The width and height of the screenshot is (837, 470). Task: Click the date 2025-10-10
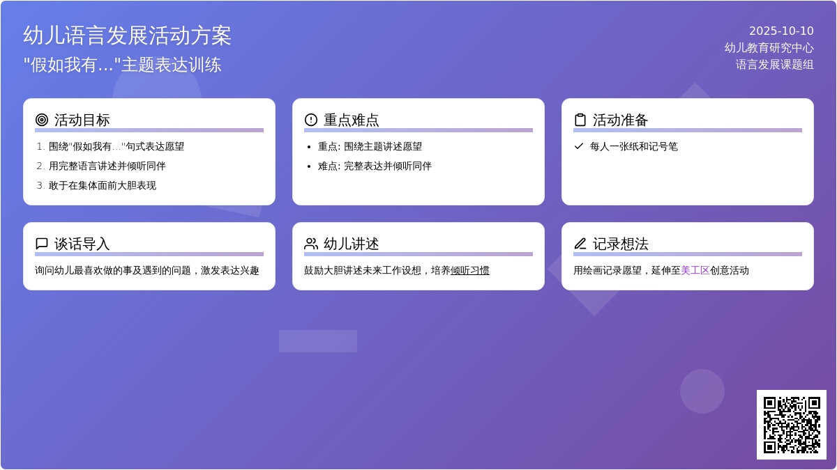(781, 31)
